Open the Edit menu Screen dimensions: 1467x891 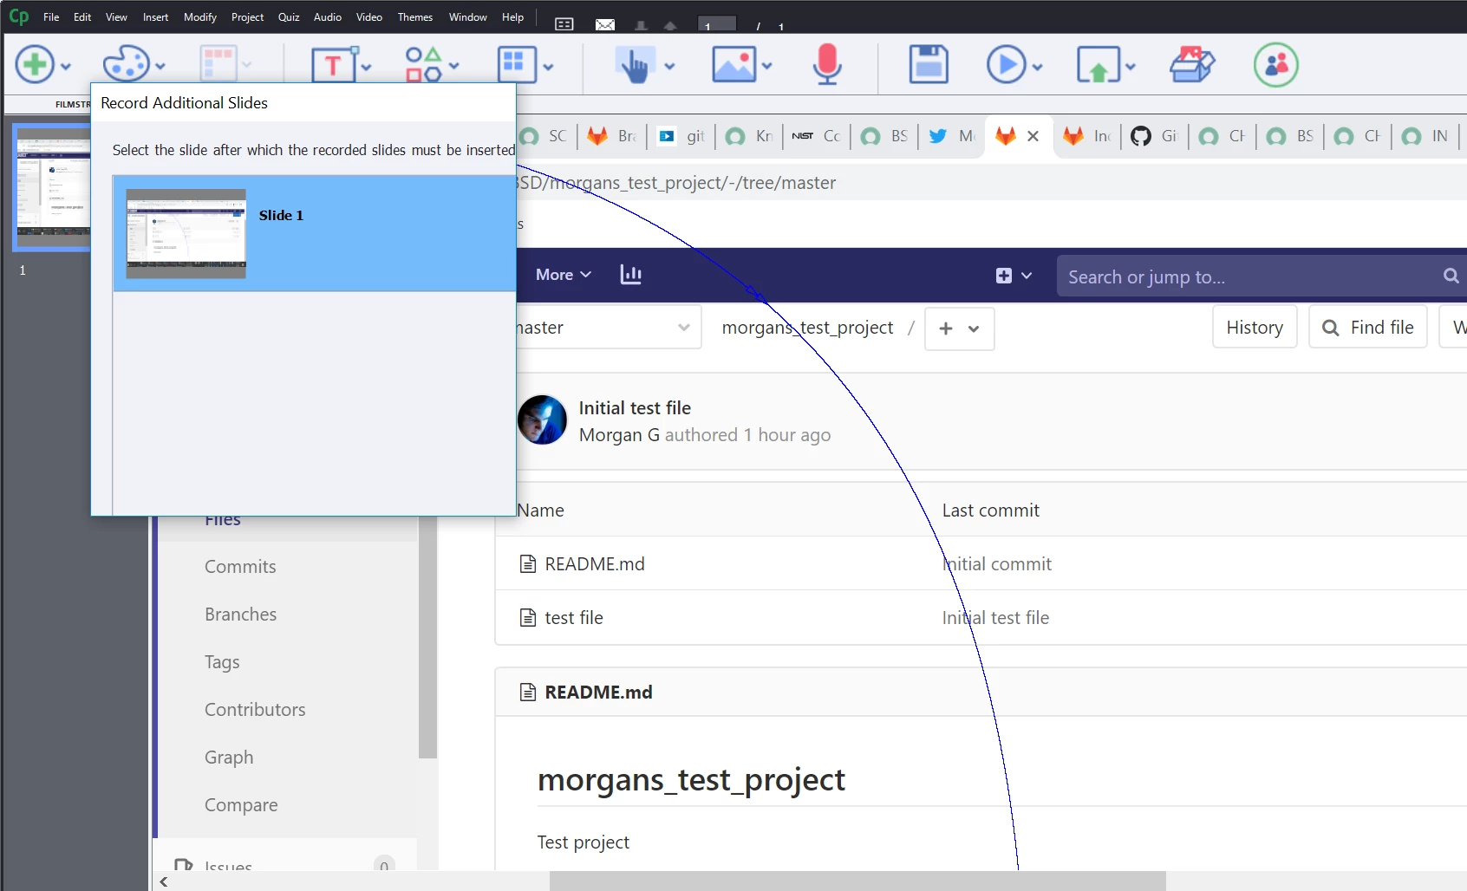pyautogui.click(x=82, y=17)
